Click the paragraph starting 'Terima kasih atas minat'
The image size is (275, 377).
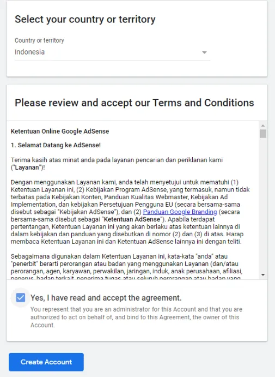pyautogui.click(x=117, y=164)
